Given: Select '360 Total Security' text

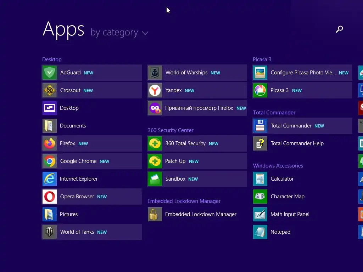Looking at the screenshot, I should pos(185,143).
